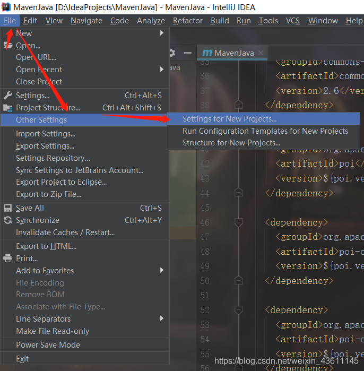This screenshot has width=364, height=371.
Task: Select Import Settings...
Action: pos(85,134)
